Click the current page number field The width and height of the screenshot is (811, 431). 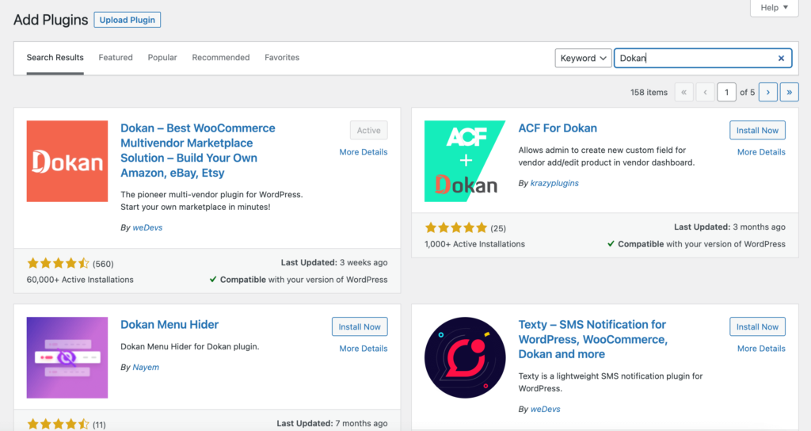[x=726, y=92]
